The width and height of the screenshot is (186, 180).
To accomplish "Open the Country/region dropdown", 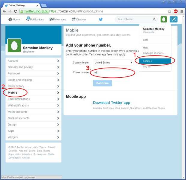I will (113, 62).
